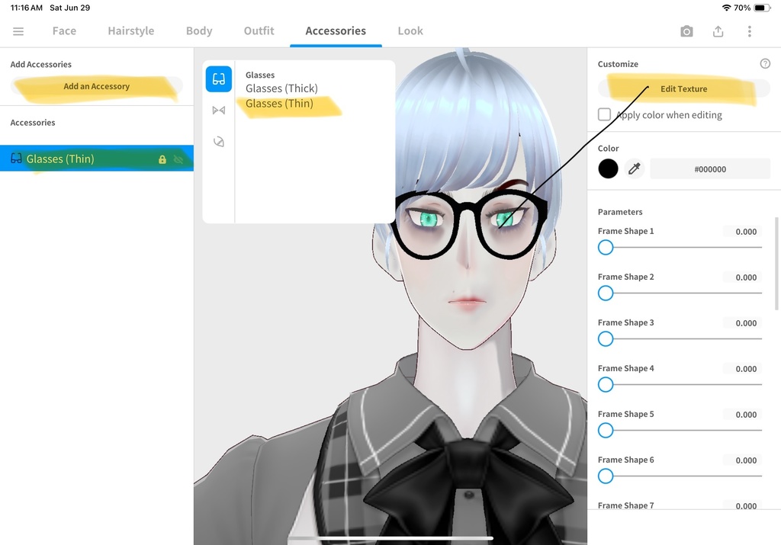Image resolution: width=781 pixels, height=545 pixels.
Task: Click the Parameters panel scrollbar
Action: (776, 263)
